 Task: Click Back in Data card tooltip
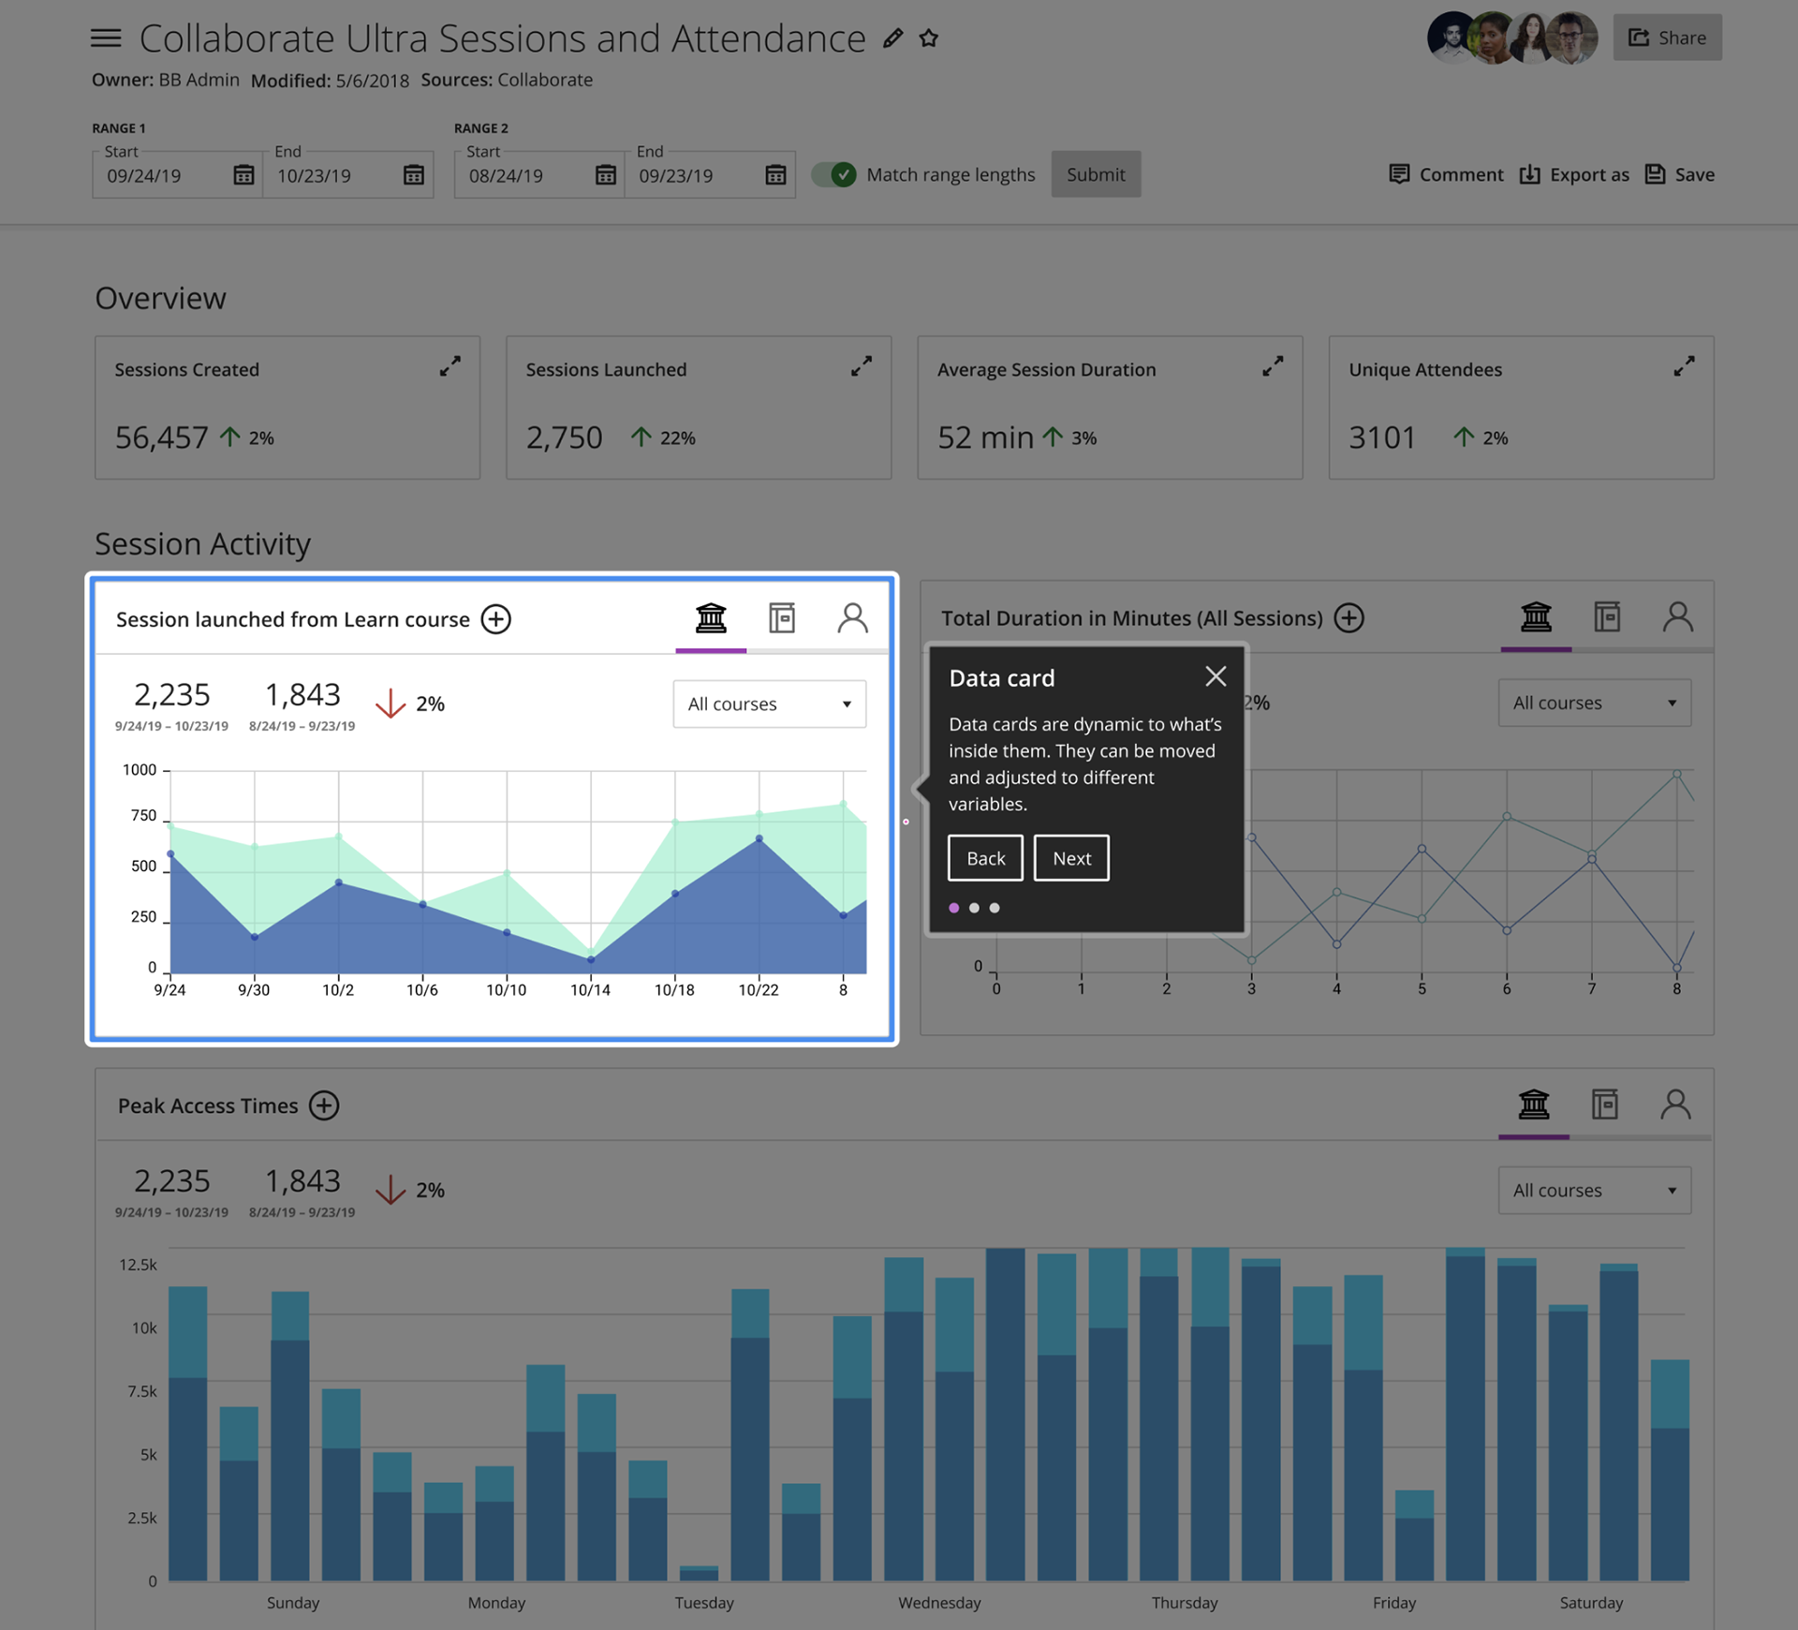pos(985,858)
